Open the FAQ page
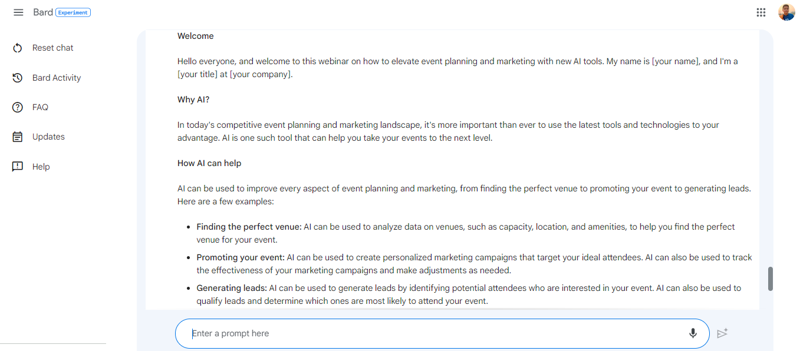 (x=41, y=107)
